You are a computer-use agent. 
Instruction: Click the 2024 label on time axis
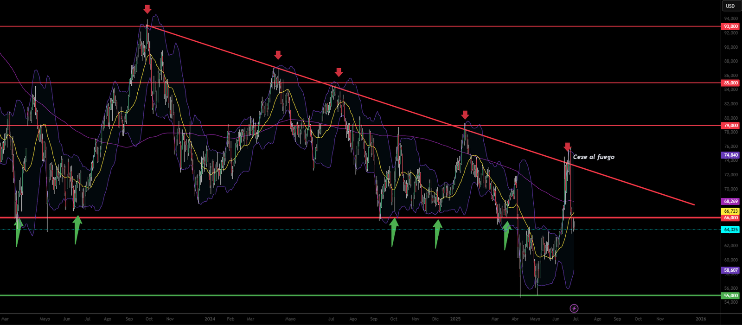210,319
